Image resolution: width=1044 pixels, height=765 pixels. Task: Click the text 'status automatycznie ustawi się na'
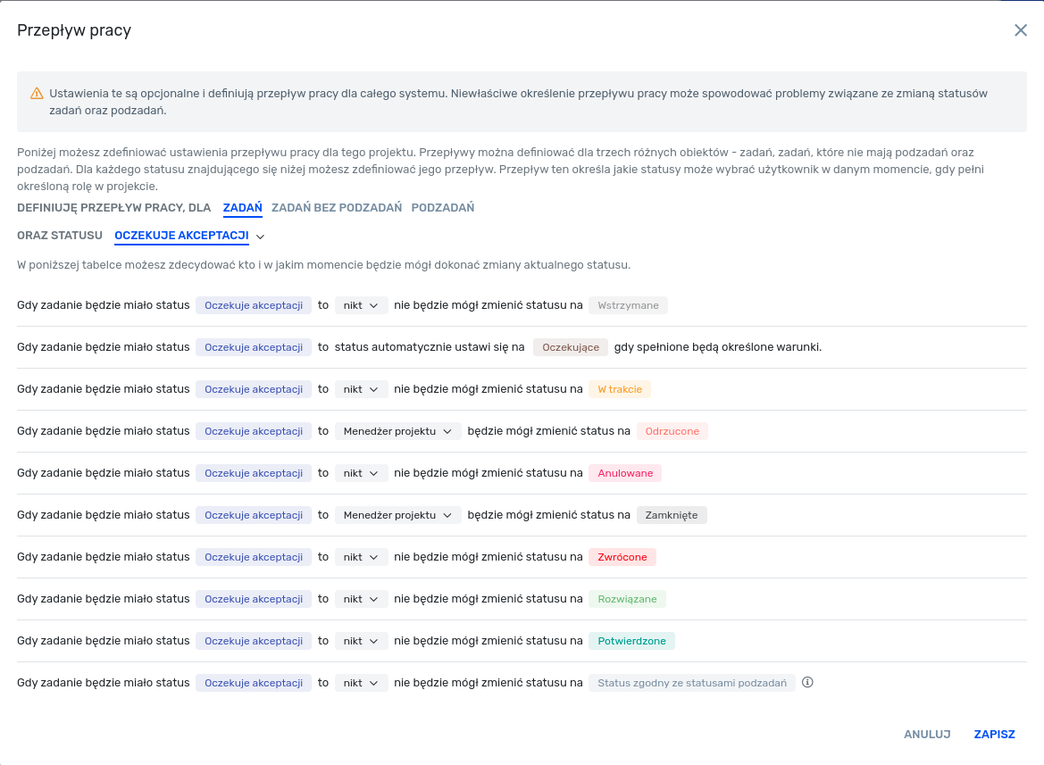click(430, 347)
